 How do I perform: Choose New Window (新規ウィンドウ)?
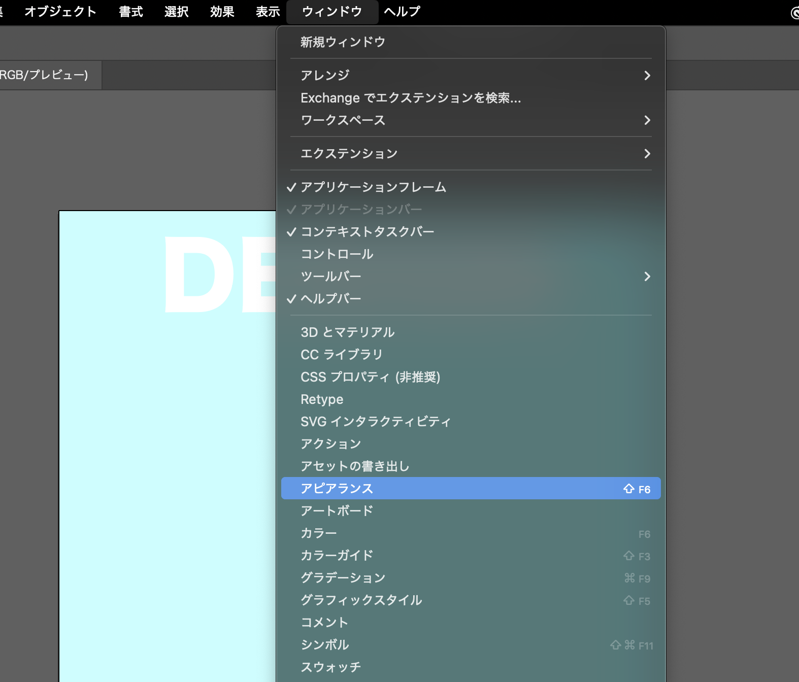click(343, 42)
